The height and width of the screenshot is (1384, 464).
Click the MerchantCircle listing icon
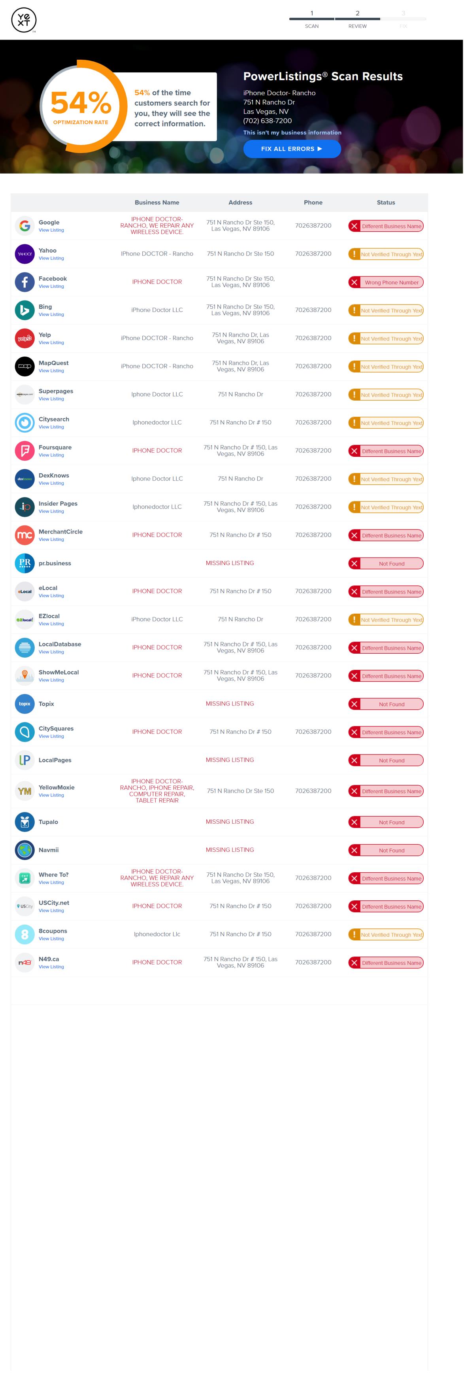[25, 535]
